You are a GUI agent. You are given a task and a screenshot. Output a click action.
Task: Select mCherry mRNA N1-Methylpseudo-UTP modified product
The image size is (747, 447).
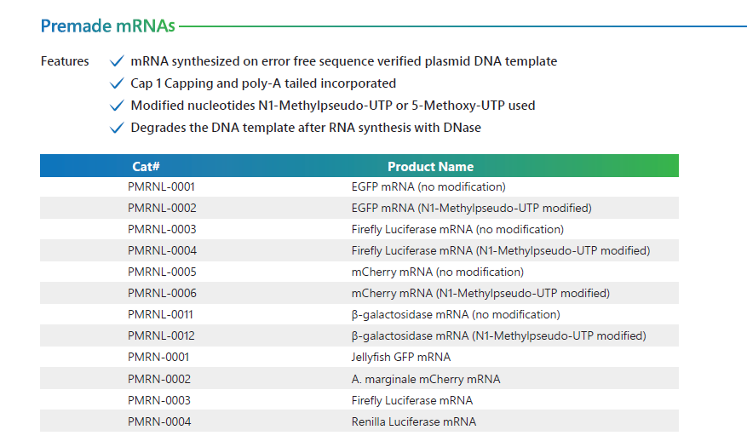click(480, 293)
